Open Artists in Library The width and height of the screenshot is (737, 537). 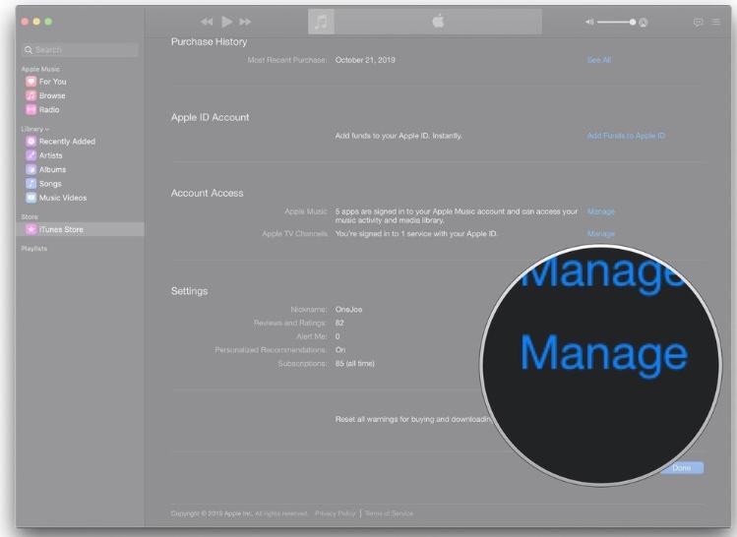[x=50, y=155]
